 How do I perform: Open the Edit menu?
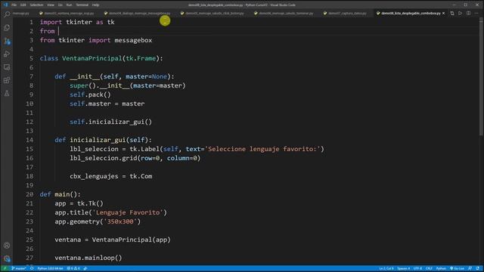click(23, 5)
